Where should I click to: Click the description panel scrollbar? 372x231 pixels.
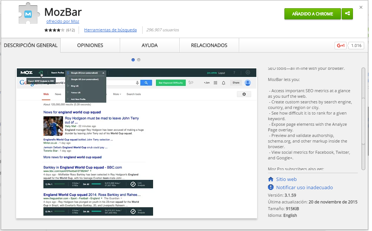363,118
